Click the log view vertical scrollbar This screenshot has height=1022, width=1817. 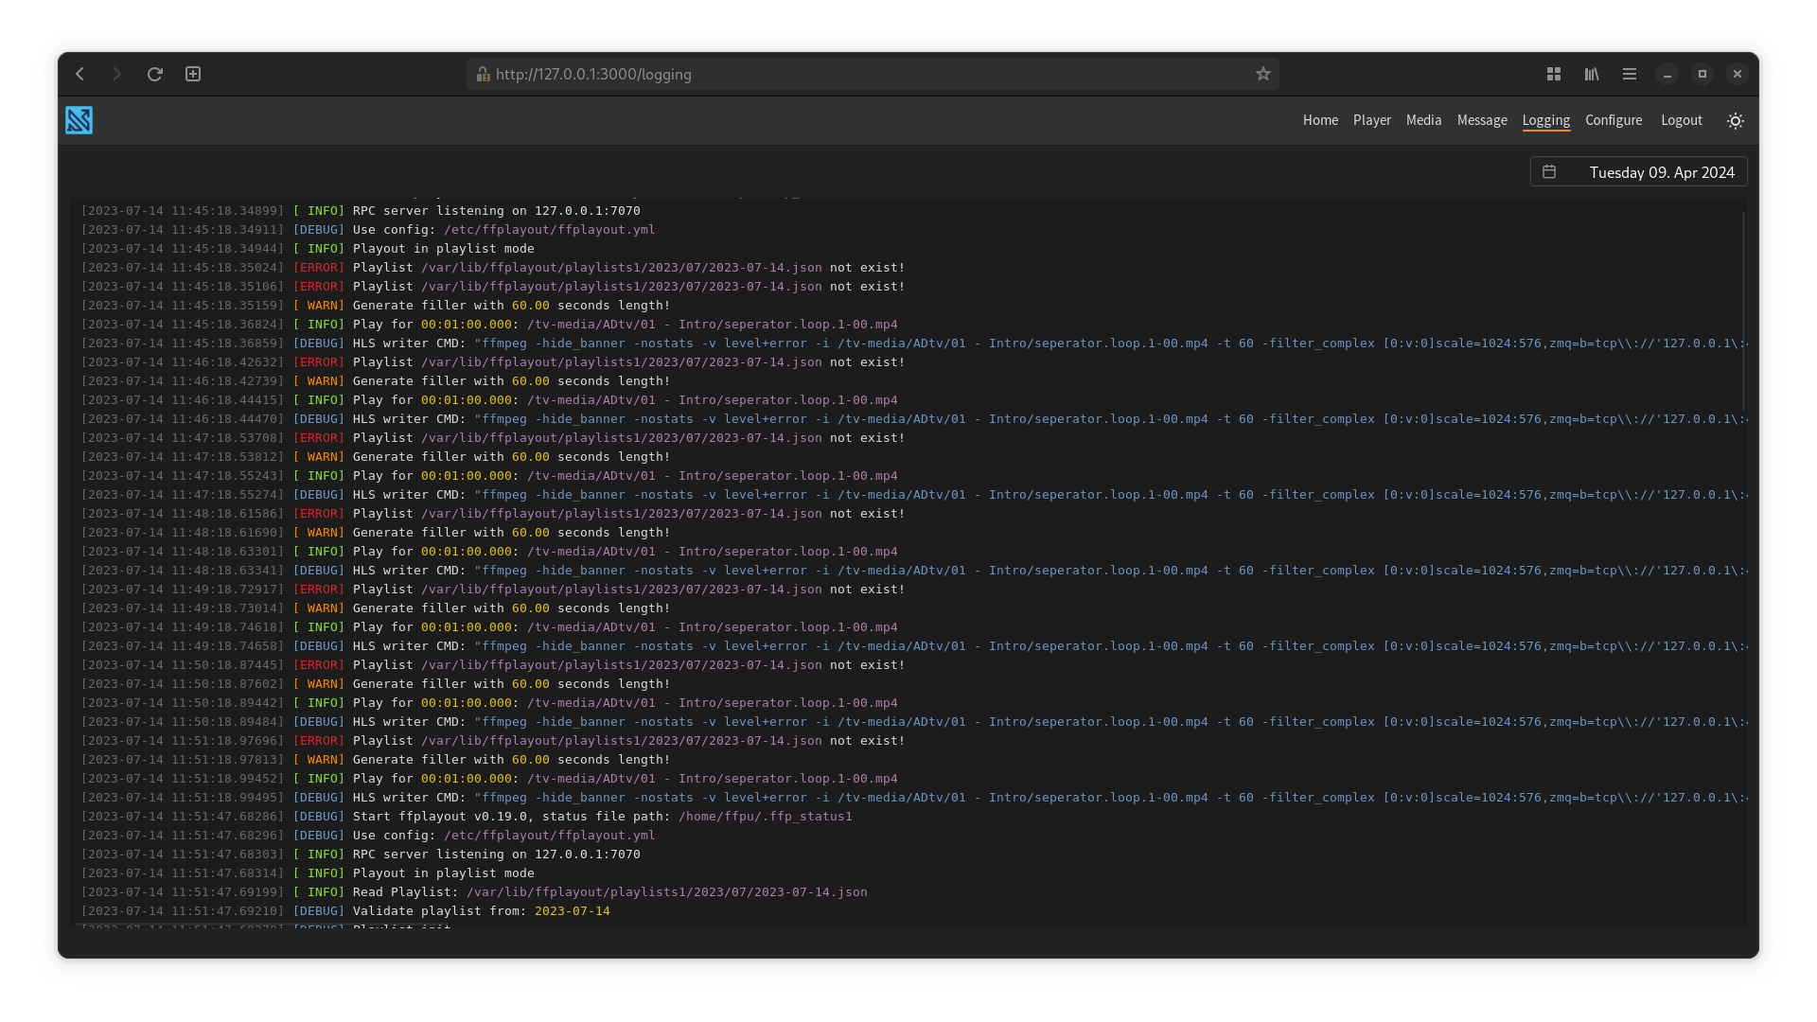[1744, 312]
